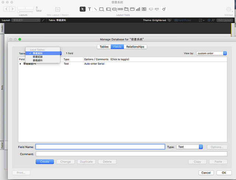The image size is (236, 180).
Task: Cancel the Manage Database dialog
Action: pos(206,173)
